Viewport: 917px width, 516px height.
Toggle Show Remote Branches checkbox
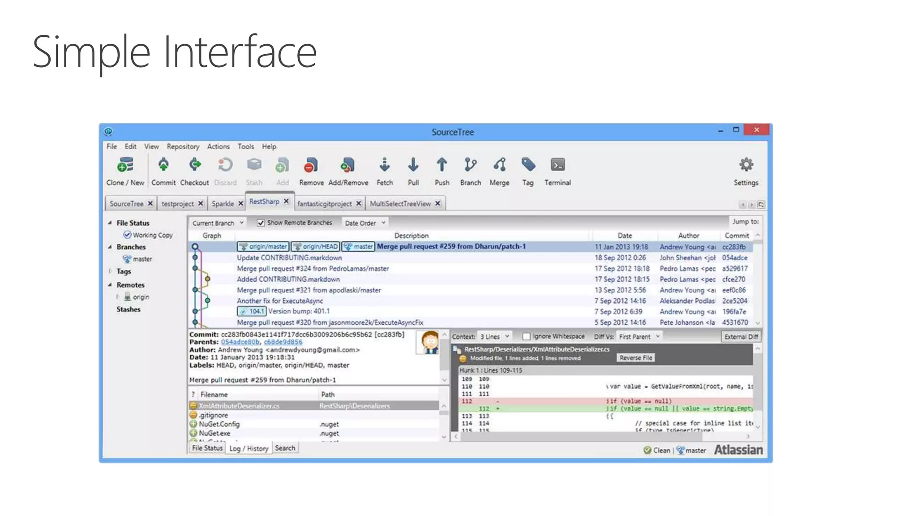[261, 223]
